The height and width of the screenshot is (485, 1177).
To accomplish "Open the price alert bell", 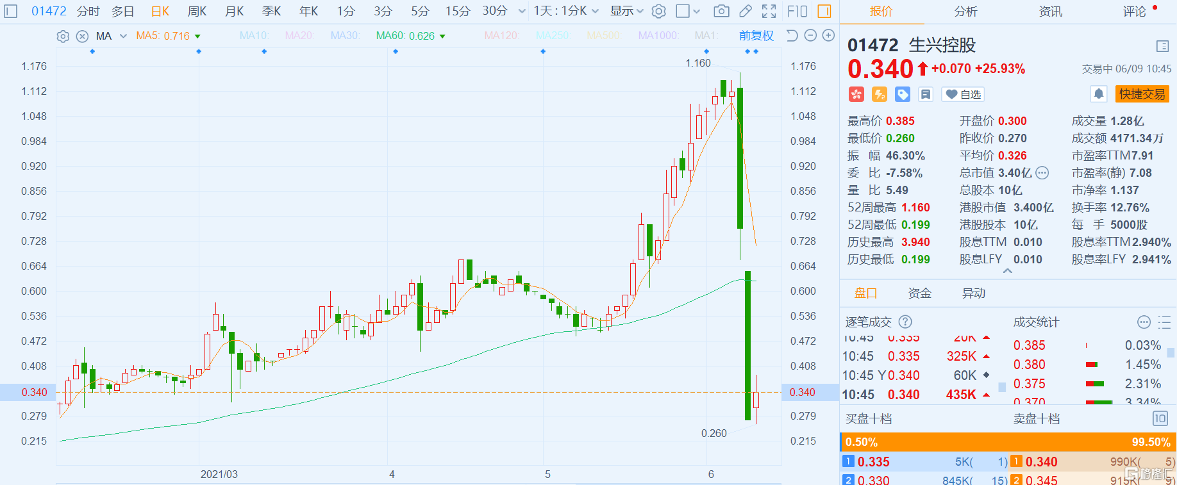I will click(x=1099, y=94).
